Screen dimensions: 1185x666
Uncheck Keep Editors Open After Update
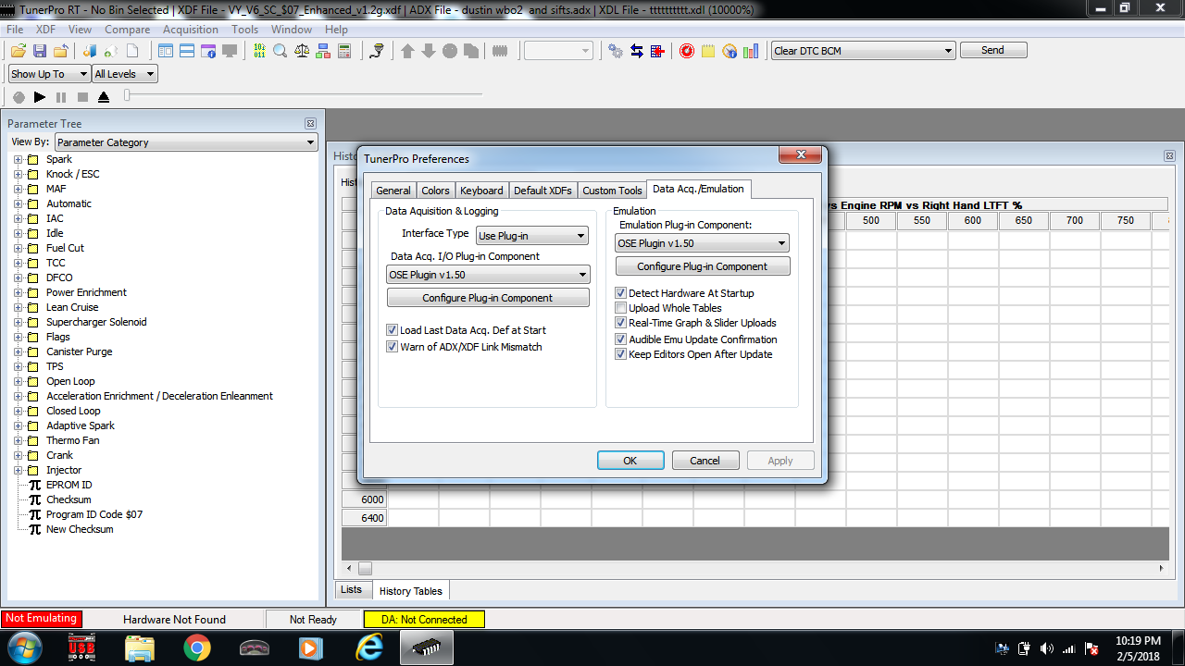[x=621, y=354]
